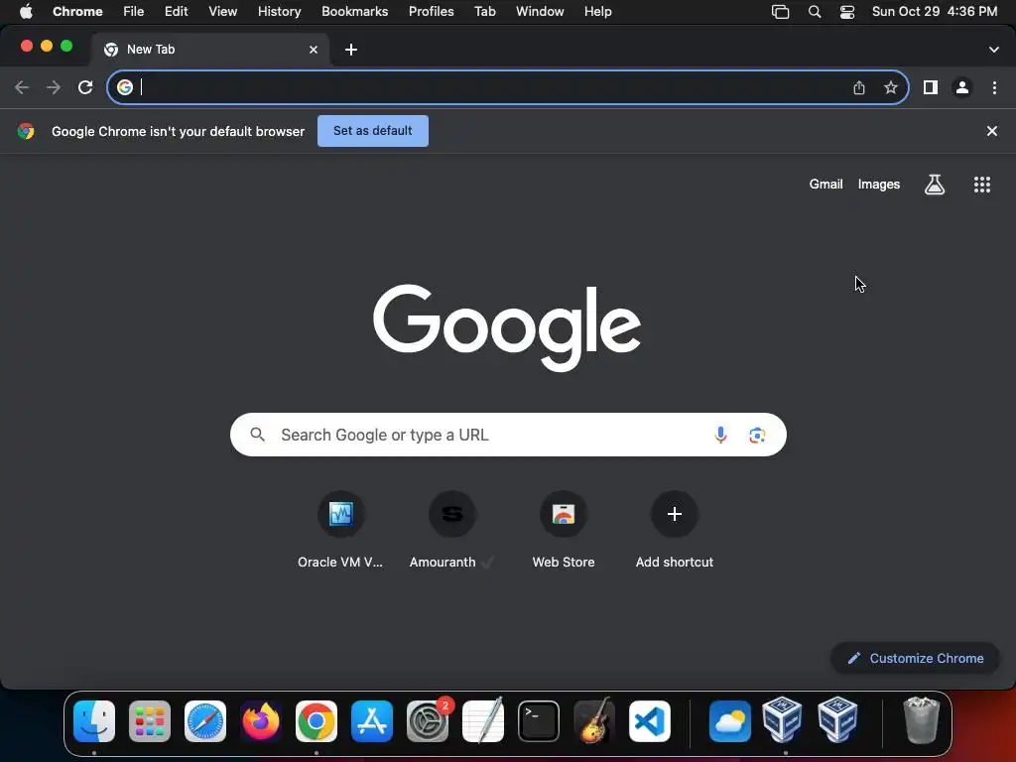
Task: Expand the tab search chevron
Action: pos(994,50)
